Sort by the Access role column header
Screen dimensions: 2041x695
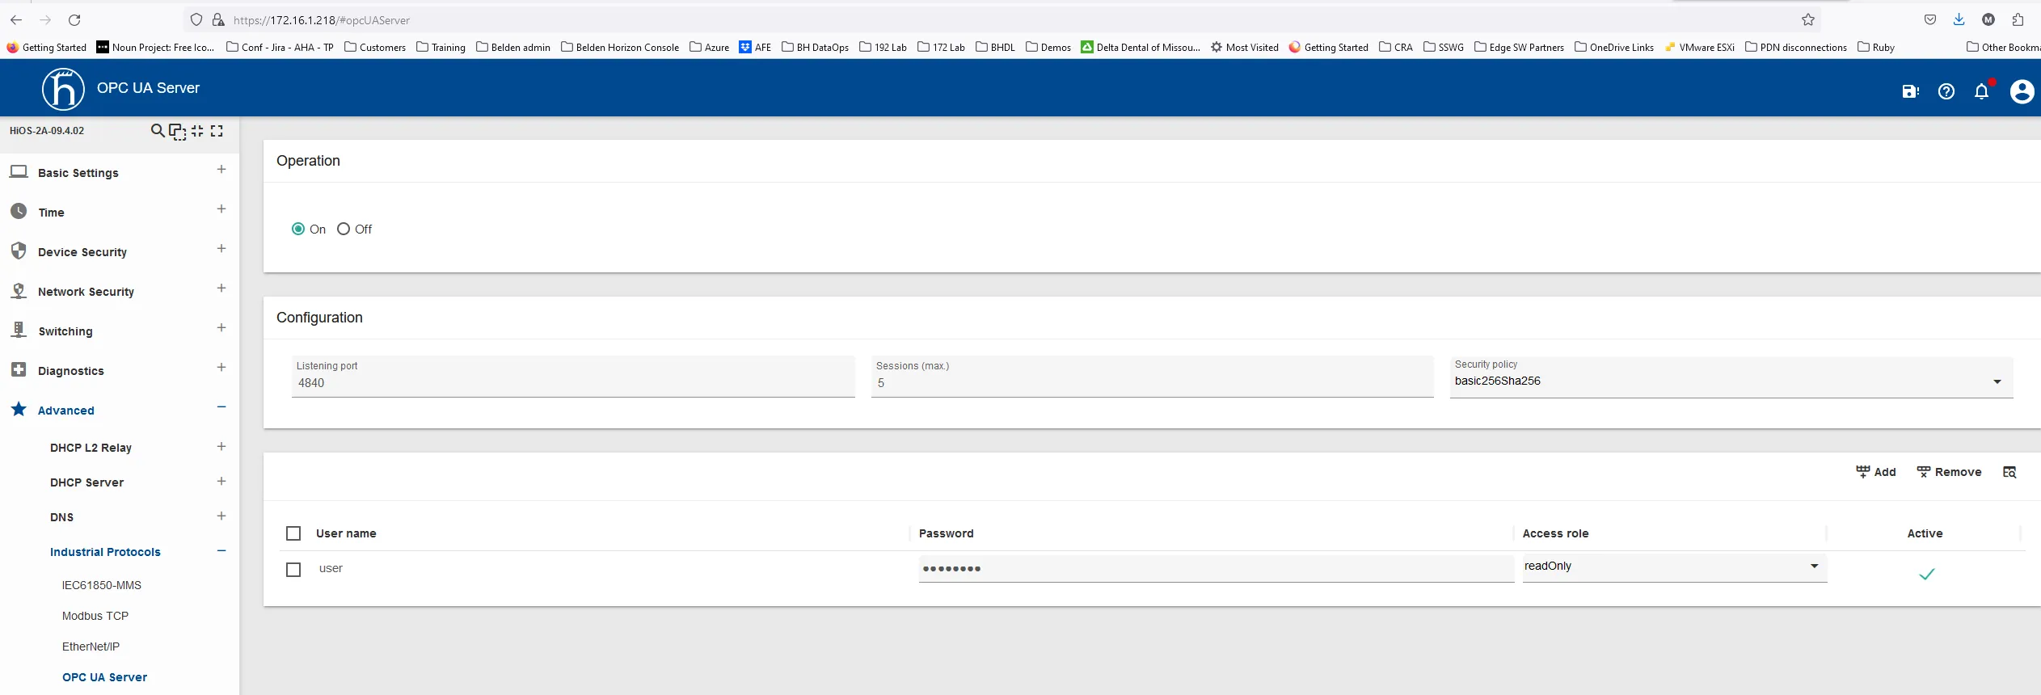point(1555,533)
